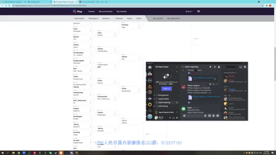Screen dimensions: 276x155
Task: Create invite icon beside match-reporting channel
Action: tap(177, 102)
